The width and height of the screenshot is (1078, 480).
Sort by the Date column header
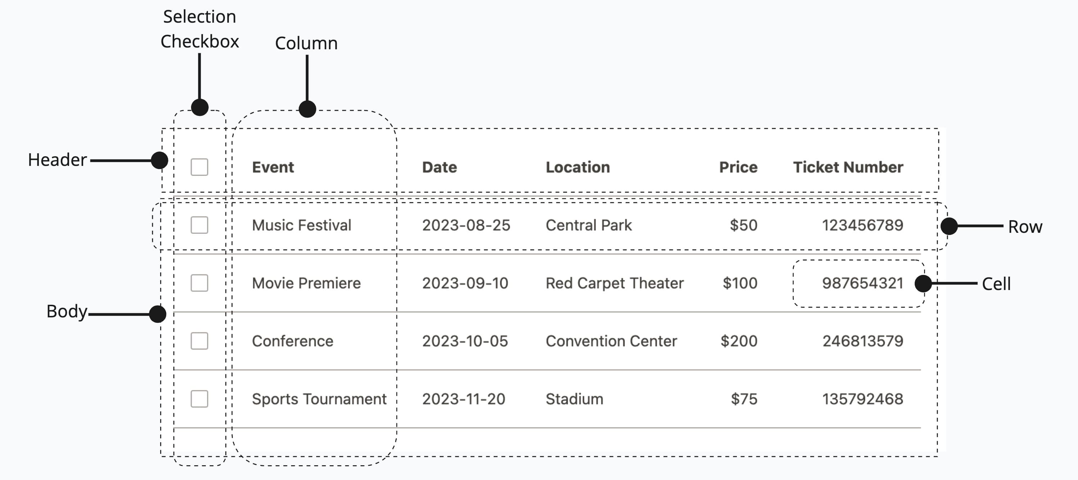(x=439, y=167)
